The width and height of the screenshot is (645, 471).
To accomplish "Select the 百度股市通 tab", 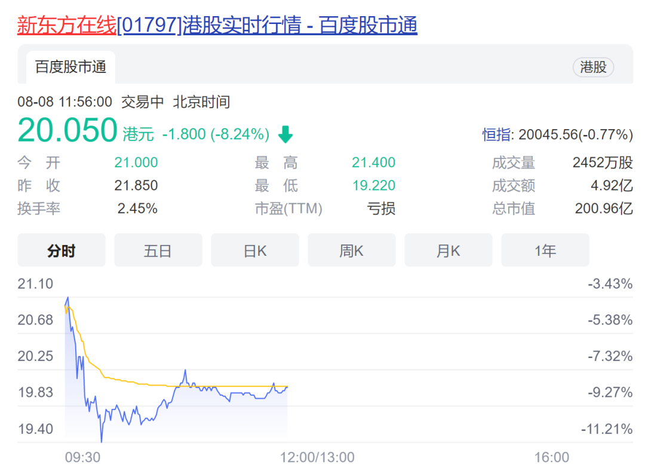I will [x=69, y=67].
